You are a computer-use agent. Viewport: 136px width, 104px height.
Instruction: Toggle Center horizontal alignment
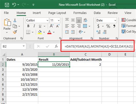pos(73,26)
